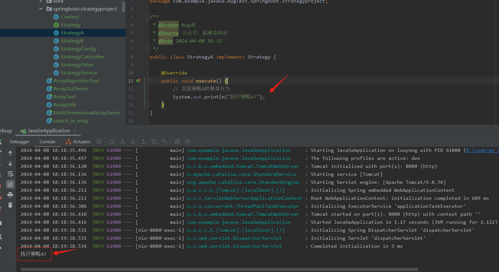This screenshot has width=499, height=272.
Task: Click the @Override annotation on line 10
Action: point(174,73)
